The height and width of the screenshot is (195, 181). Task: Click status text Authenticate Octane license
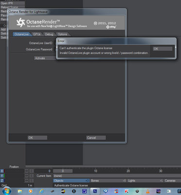(x=71, y=185)
